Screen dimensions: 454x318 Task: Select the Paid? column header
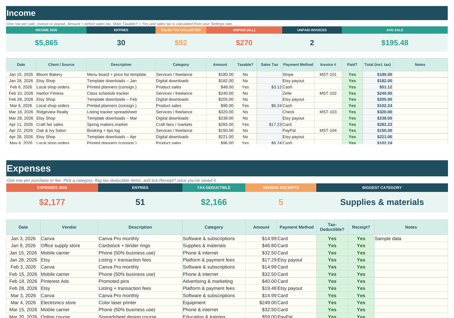coord(352,64)
